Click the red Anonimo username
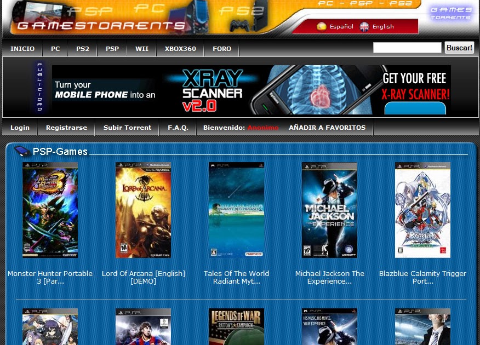The image size is (480, 345). 263,128
